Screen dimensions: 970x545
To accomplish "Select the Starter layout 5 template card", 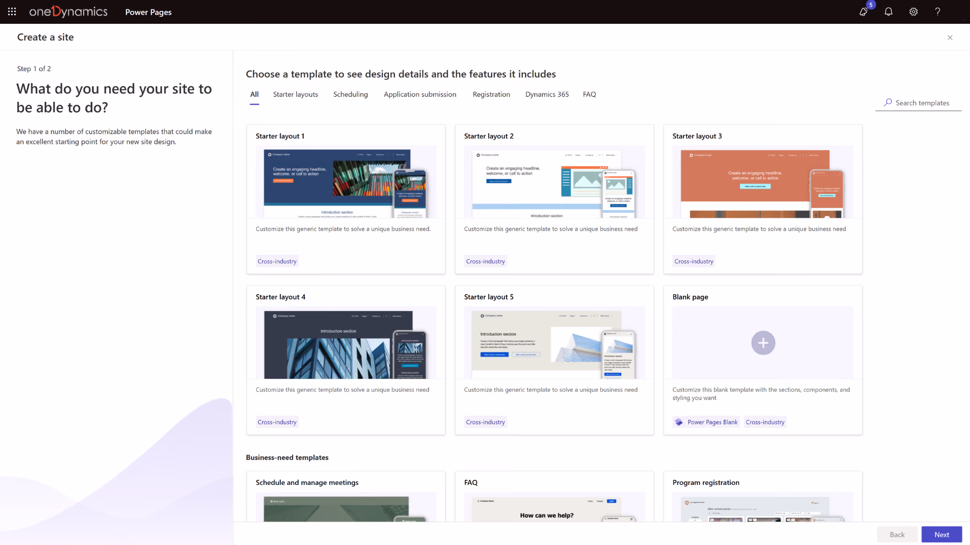I will click(554, 360).
